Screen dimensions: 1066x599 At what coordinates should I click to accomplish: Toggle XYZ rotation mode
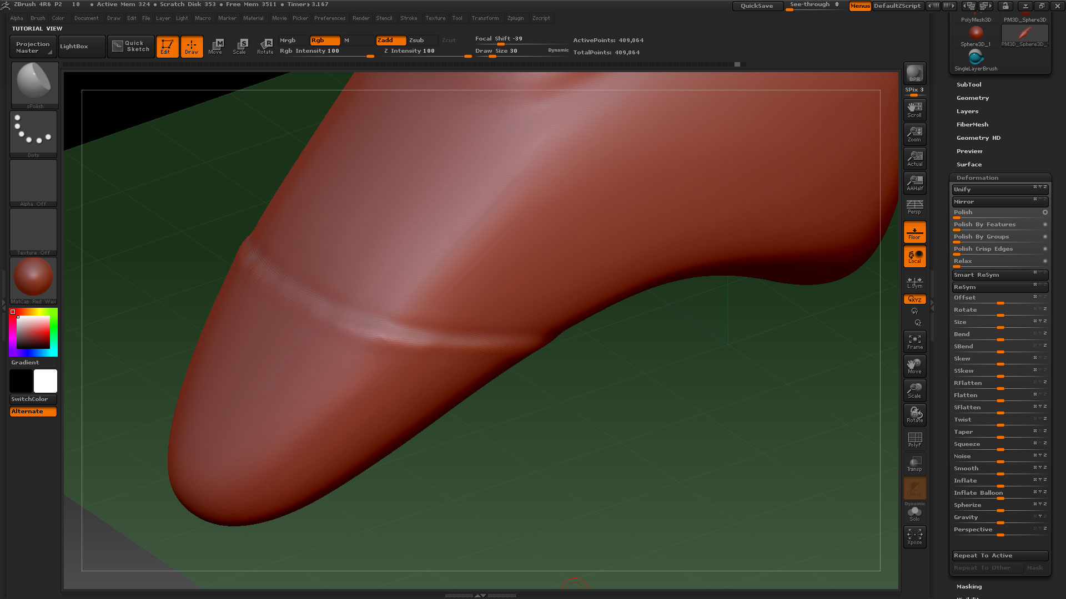tap(914, 299)
